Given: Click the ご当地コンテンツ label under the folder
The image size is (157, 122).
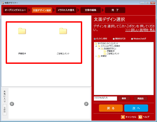Looking at the screenshot, I should tap(63, 54).
